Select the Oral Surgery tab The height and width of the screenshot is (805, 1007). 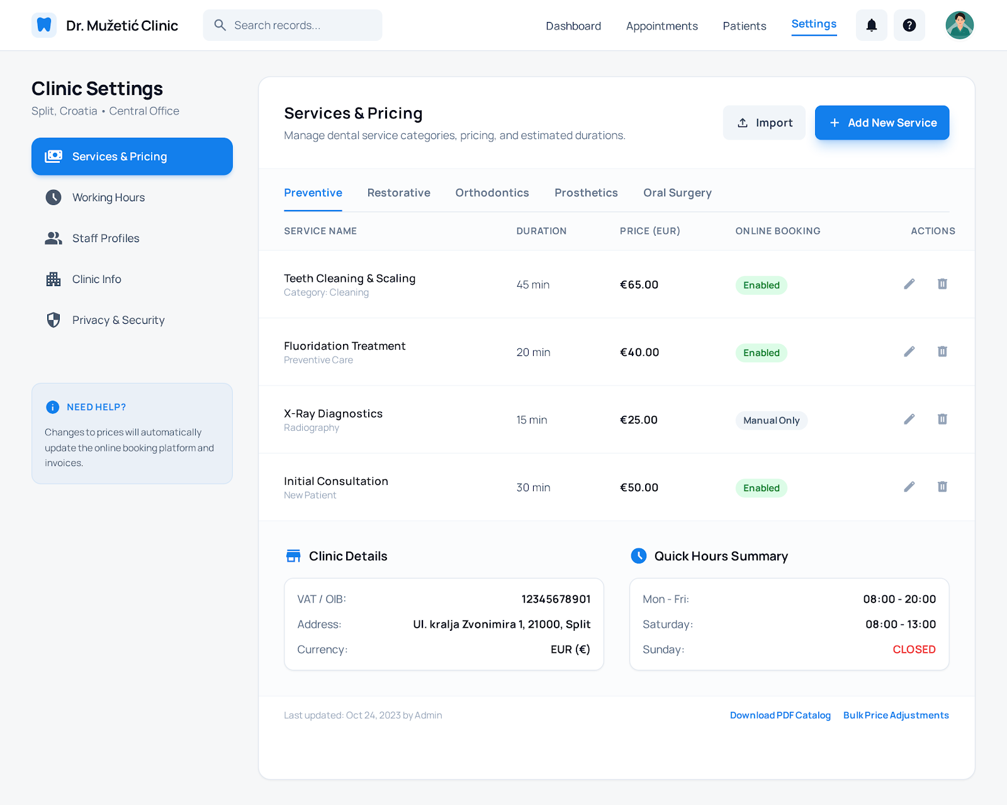click(x=677, y=192)
